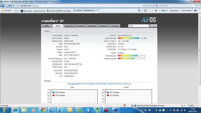The height and width of the screenshot is (113, 201).
Task: Open the ARP Table link
Action: tap(96, 84)
